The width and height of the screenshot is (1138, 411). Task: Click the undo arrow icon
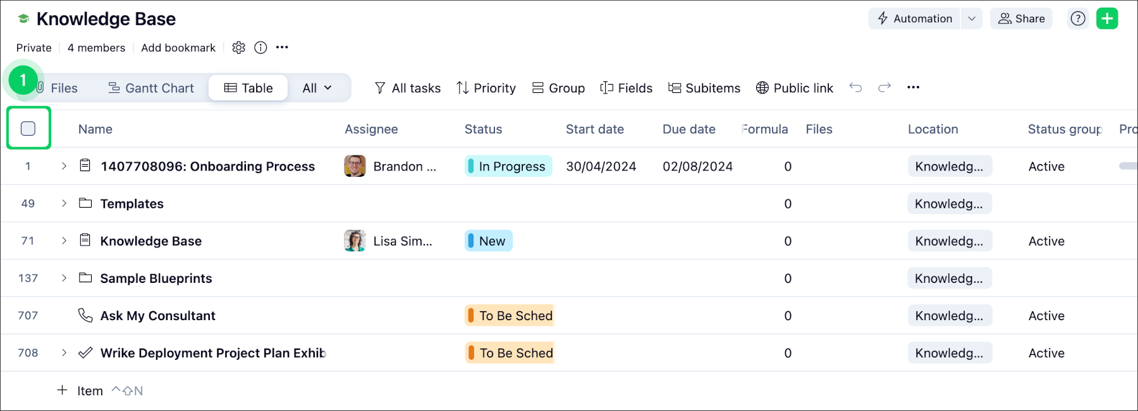855,88
